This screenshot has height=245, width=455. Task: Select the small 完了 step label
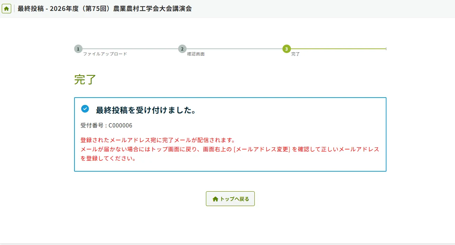point(295,54)
